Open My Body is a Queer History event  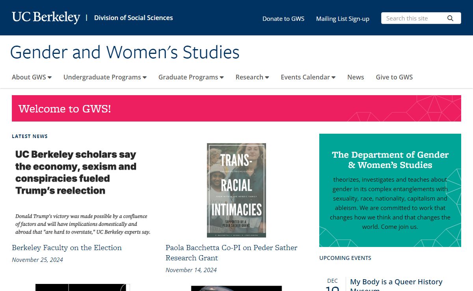pyautogui.click(x=396, y=285)
